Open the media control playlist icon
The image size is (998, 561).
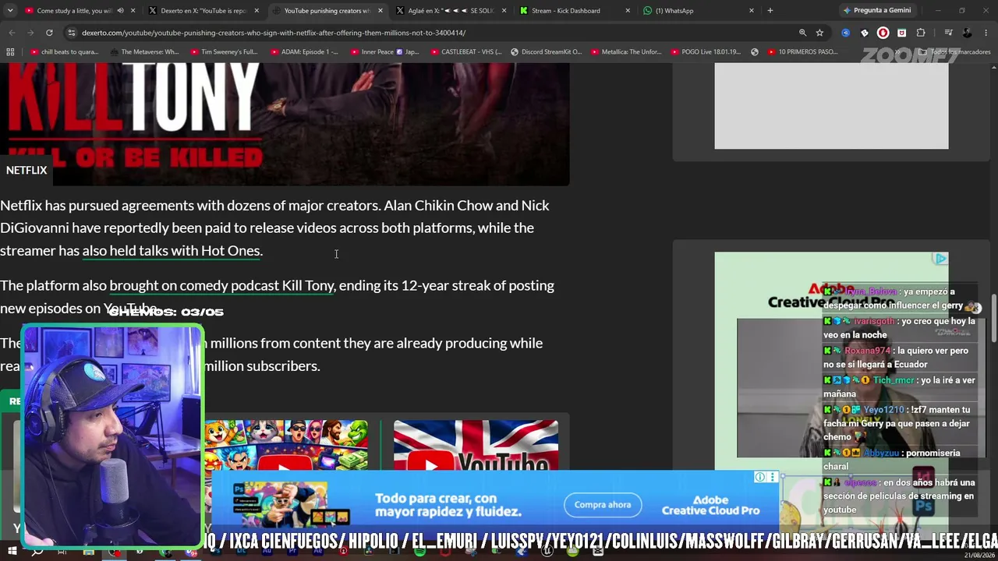pyautogui.click(x=948, y=33)
